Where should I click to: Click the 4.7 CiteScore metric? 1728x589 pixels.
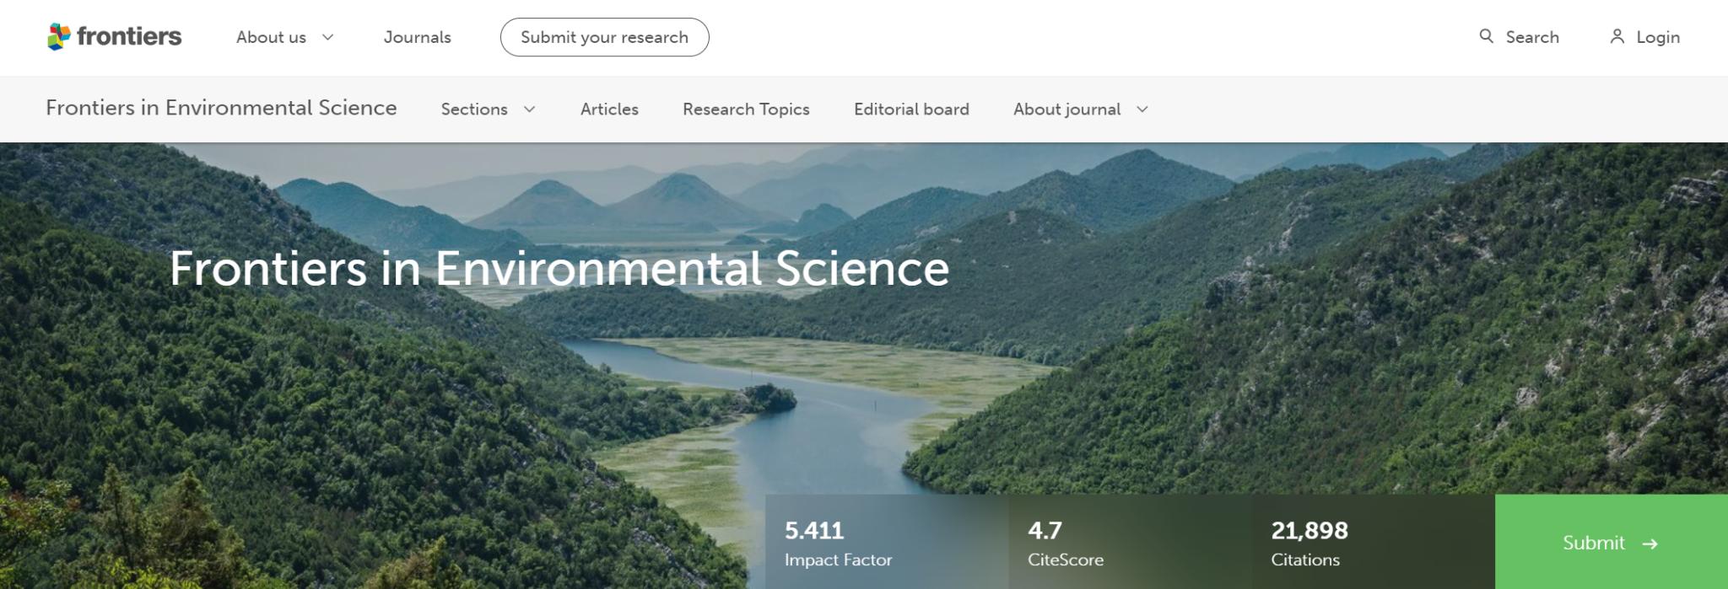click(x=1065, y=543)
